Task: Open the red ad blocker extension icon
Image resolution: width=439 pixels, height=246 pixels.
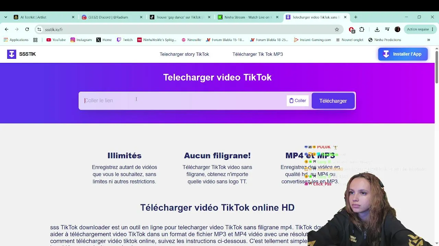Action: tap(351, 30)
